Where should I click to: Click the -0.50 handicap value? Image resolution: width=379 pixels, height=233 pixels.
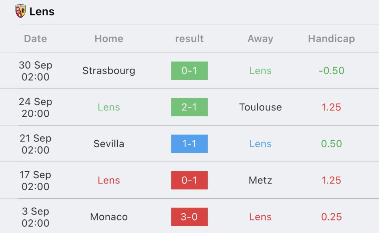(x=331, y=71)
